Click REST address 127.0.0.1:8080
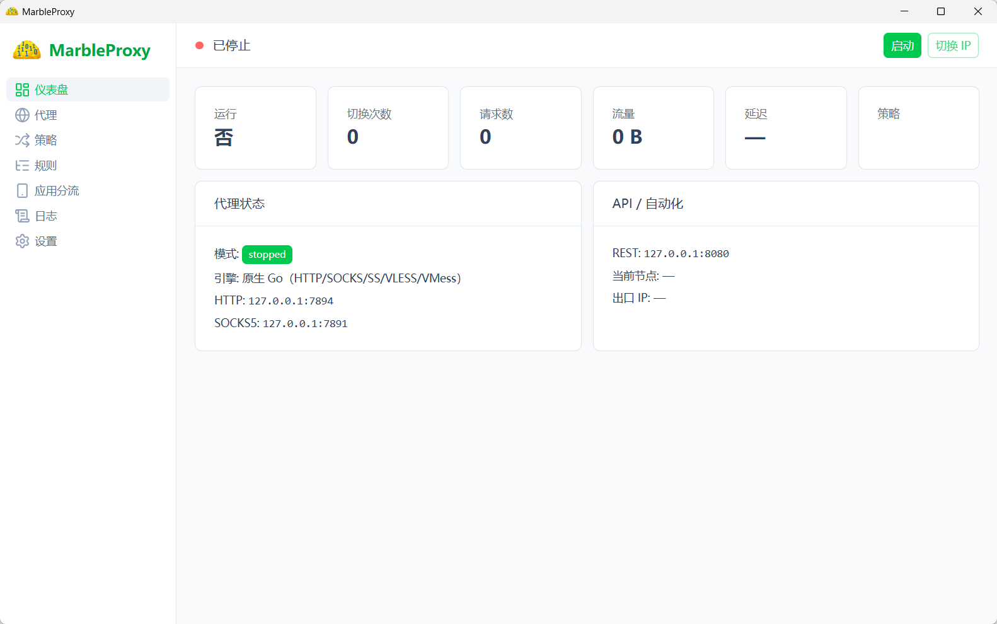The width and height of the screenshot is (997, 624). pos(686,253)
